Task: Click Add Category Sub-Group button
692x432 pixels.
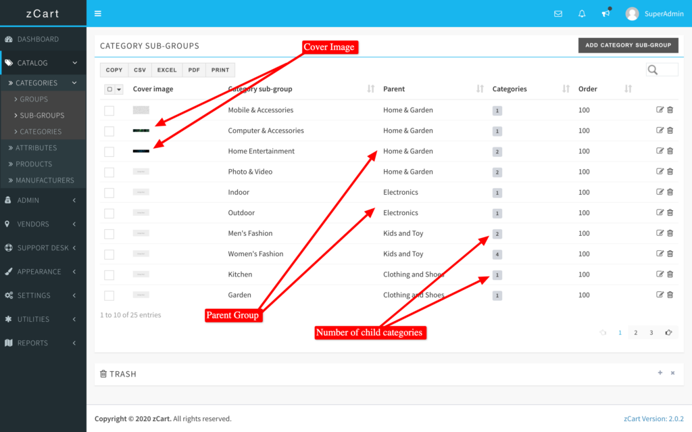Action: coord(628,45)
